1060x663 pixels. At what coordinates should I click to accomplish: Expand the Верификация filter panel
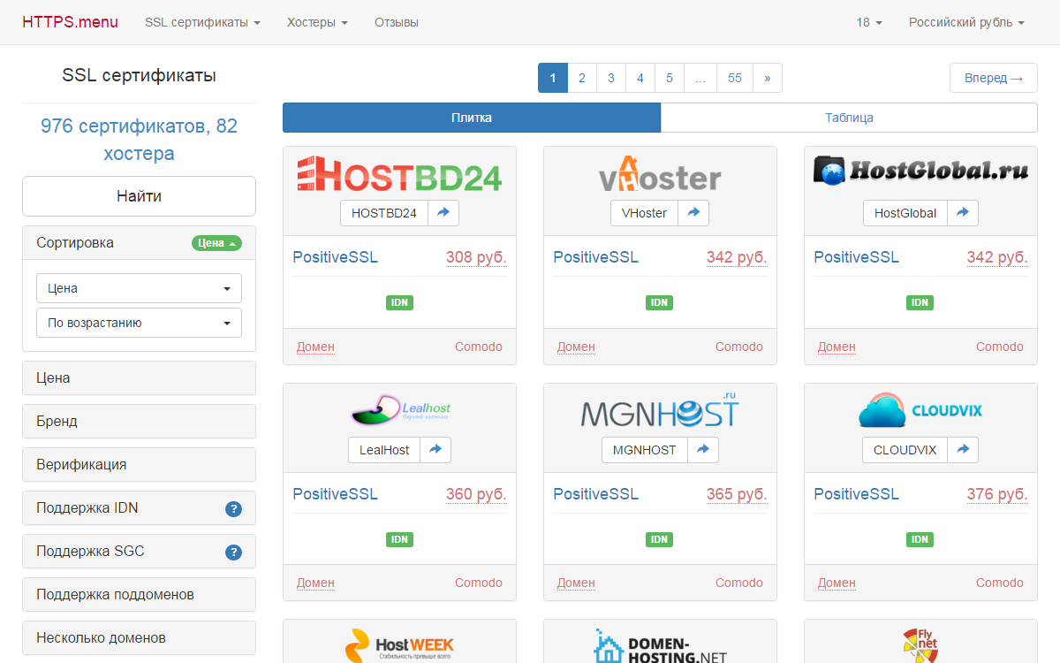tap(139, 464)
